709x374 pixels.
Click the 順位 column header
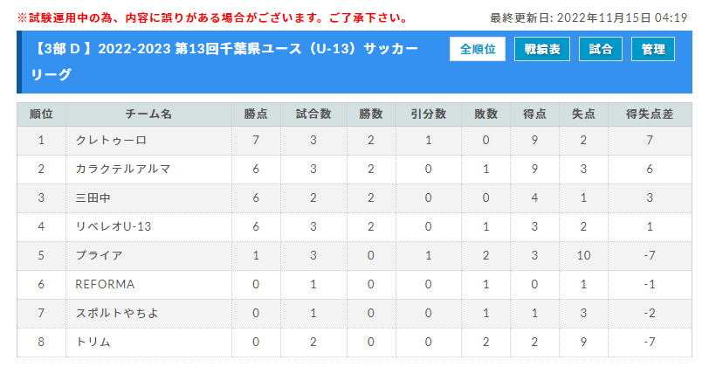pyautogui.click(x=41, y=114)
